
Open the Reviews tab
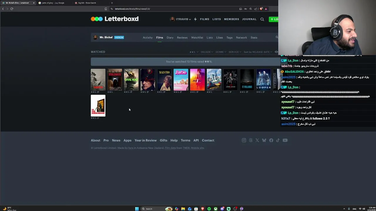click(x=182, y=38)
